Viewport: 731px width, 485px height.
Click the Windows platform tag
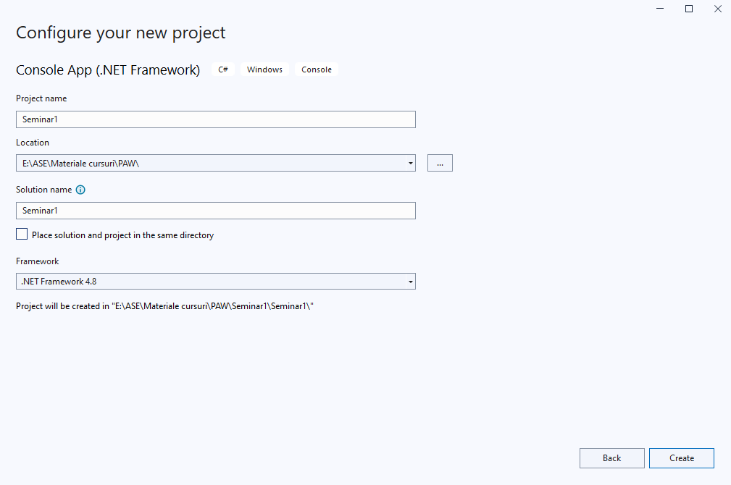pyautogui.click(x=264, y=69)
